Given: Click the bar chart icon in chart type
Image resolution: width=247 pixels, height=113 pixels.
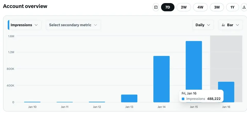Looking at the screenshot, I should 224,25.
